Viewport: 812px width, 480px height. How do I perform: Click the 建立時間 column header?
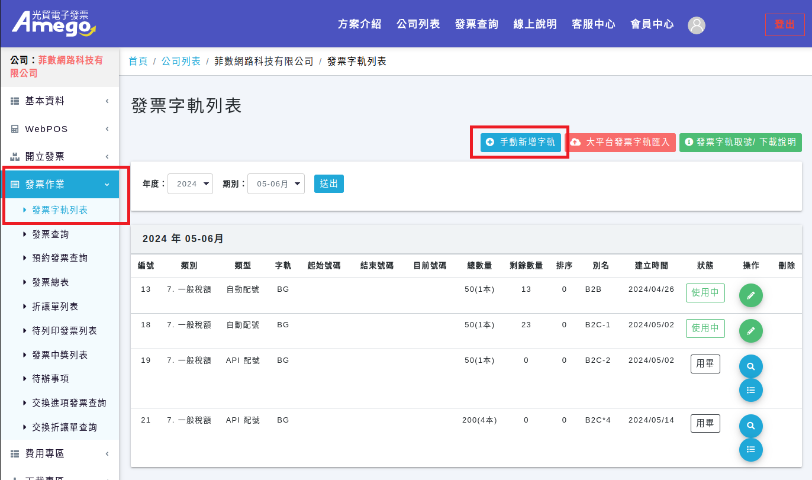coord(652,266)
